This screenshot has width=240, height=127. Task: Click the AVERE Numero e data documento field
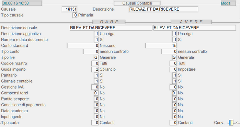pos(174,40)
